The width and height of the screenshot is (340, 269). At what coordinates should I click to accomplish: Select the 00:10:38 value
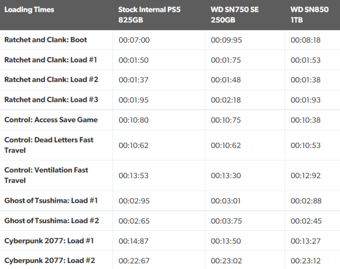coord(305,120)
